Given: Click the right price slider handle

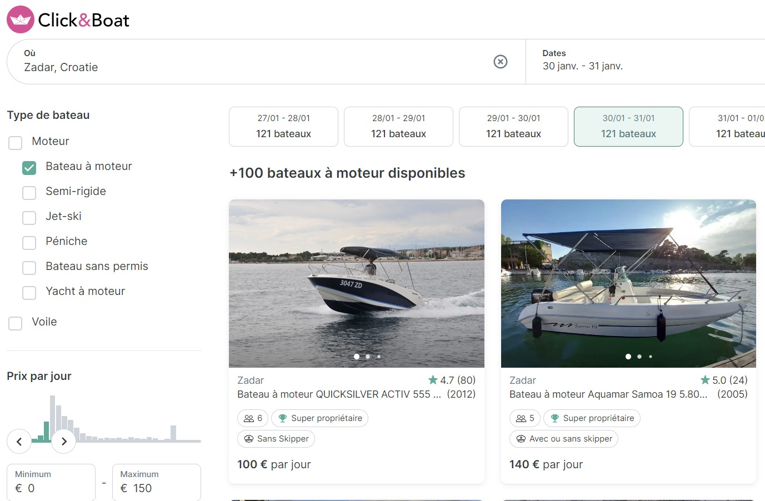Looking at the screenshot, I should click(64, 442).
